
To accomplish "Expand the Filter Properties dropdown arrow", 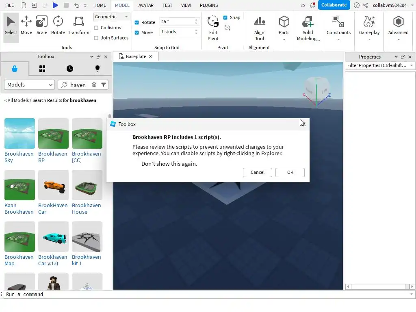I will click(411, 65).
